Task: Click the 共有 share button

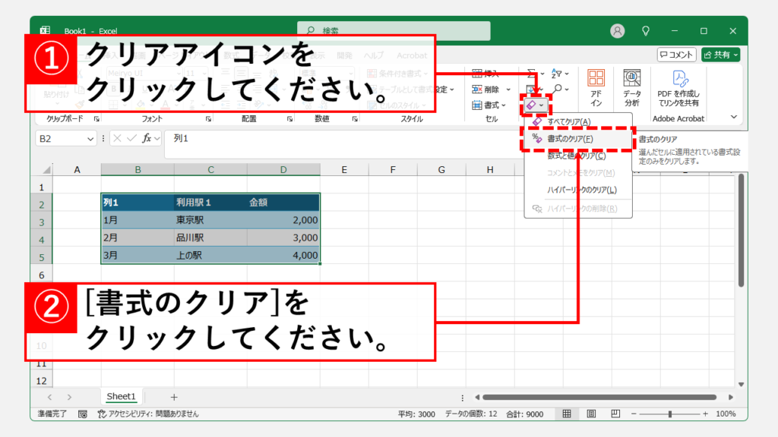Action: (x=721, y=55)
